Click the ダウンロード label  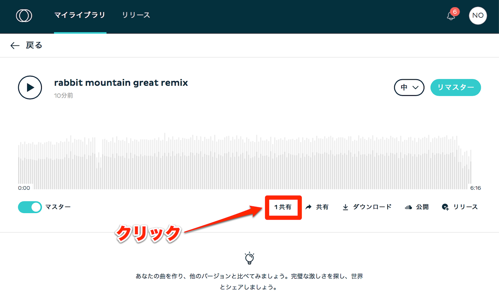(x=372, y=207)
